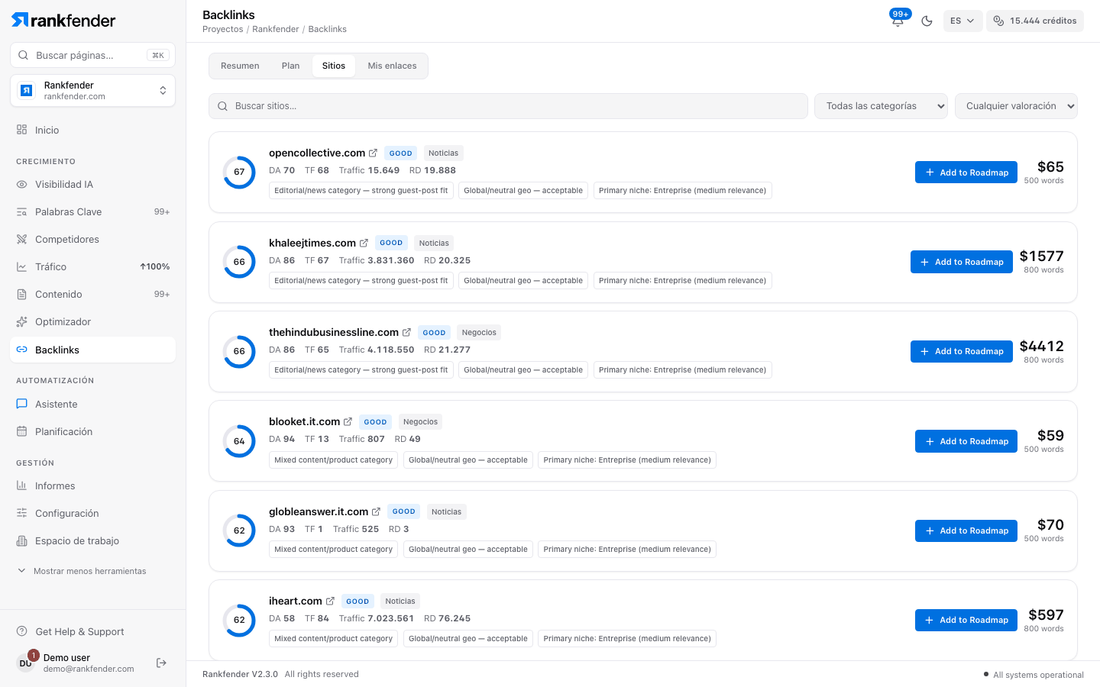Screen dimensions: 1100x687
Task: Add opencollective.com to Roadmap
Action: click(x=966, y=173)
